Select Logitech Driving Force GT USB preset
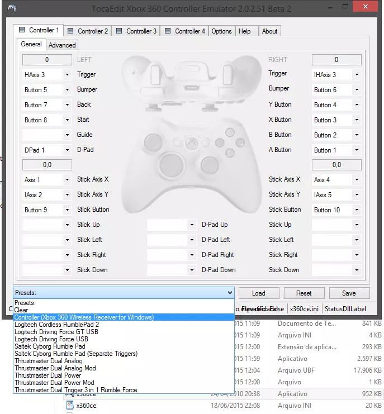 [124, 332]
